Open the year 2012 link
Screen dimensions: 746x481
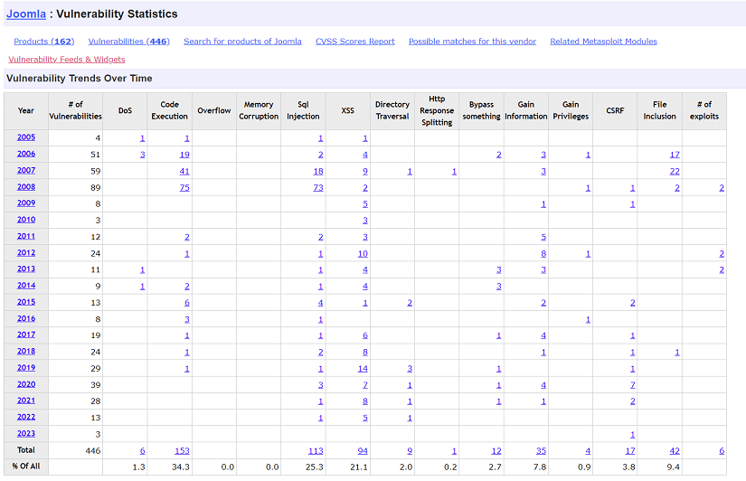(26, 253)
